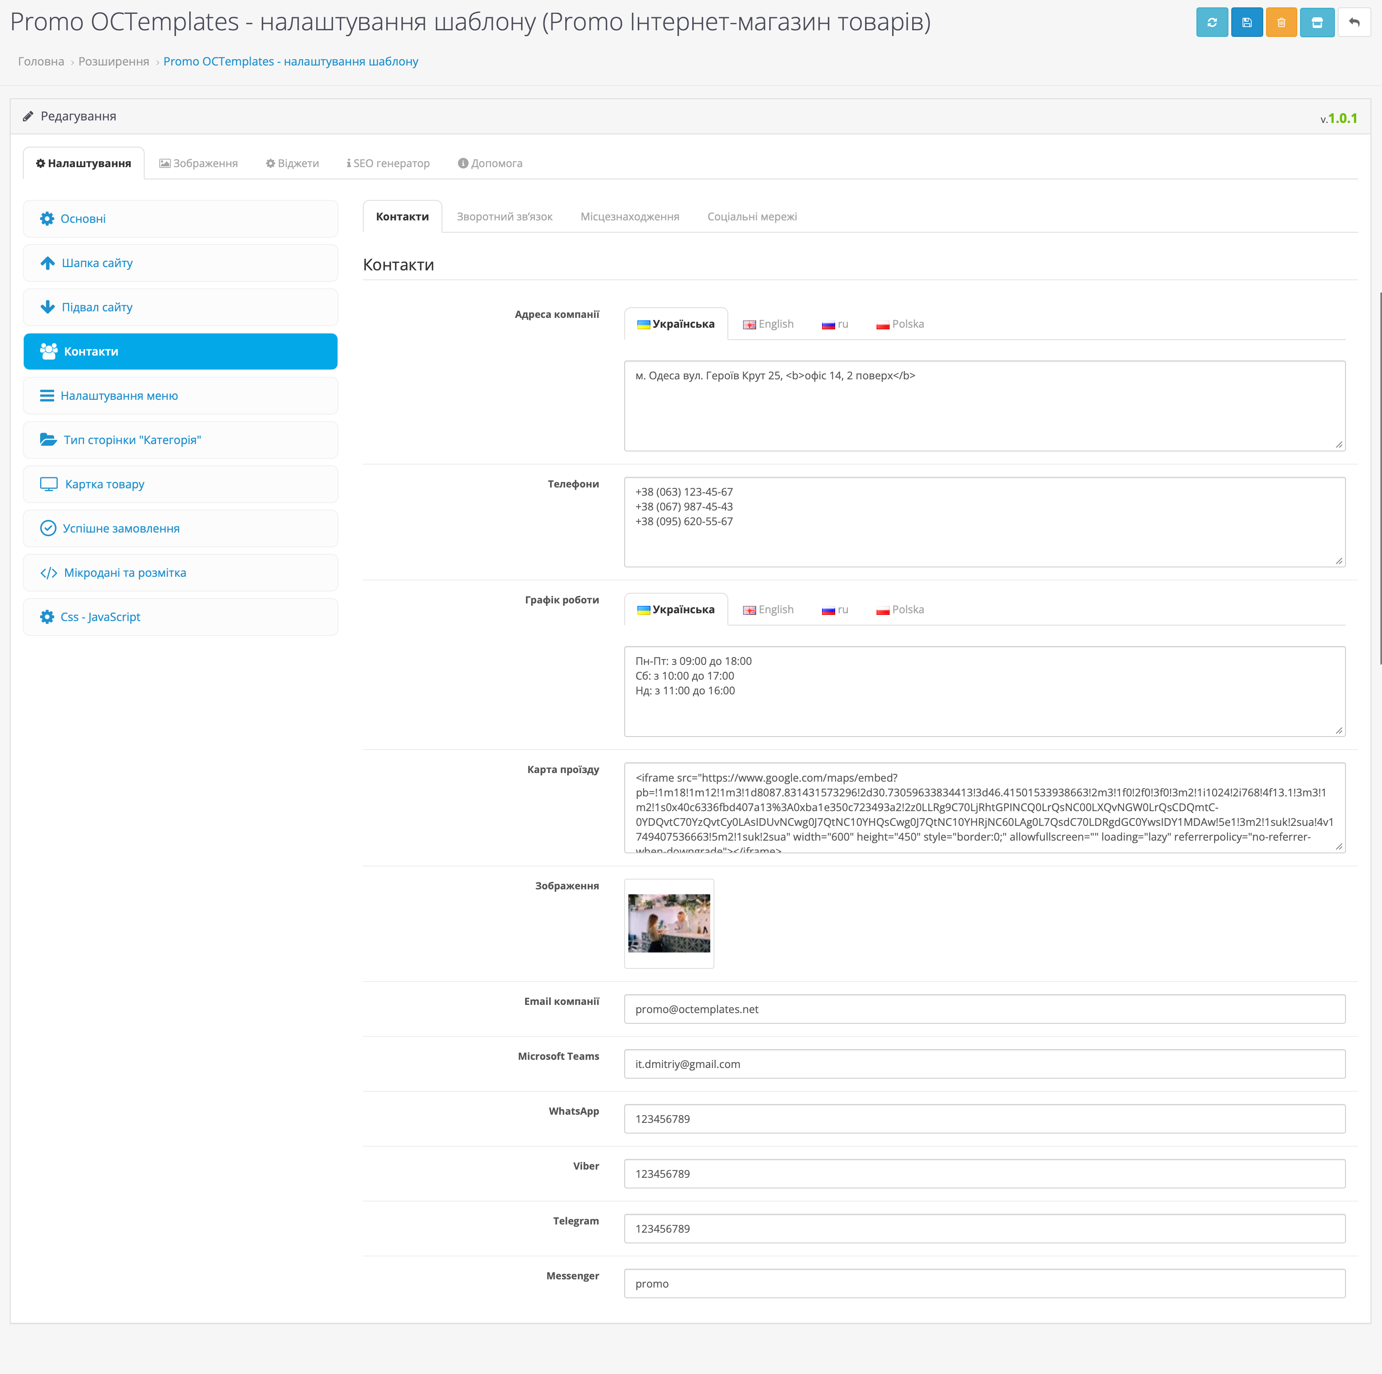Click the Email компанії input field
Screen dimensions: 1382x1374
984,1009
